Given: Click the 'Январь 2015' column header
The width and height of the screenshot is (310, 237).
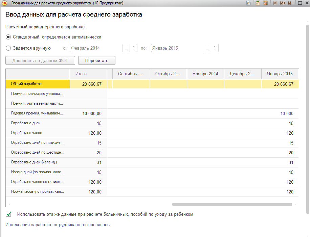Looking at the screenshot, I should click(280, 74).
